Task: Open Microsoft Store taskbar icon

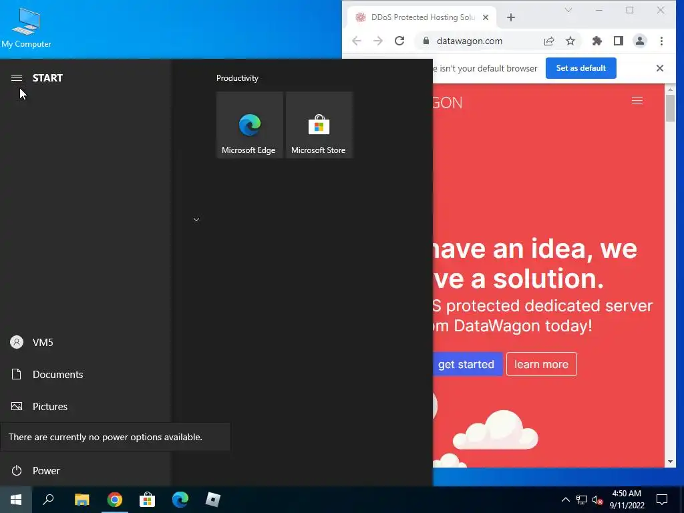Action: tap(148, 500)
